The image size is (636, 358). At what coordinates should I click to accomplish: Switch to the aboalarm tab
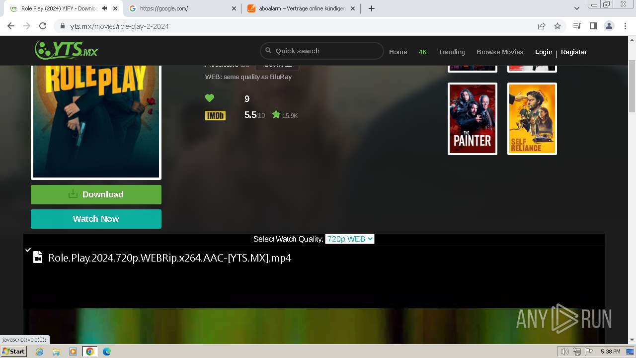301,8
